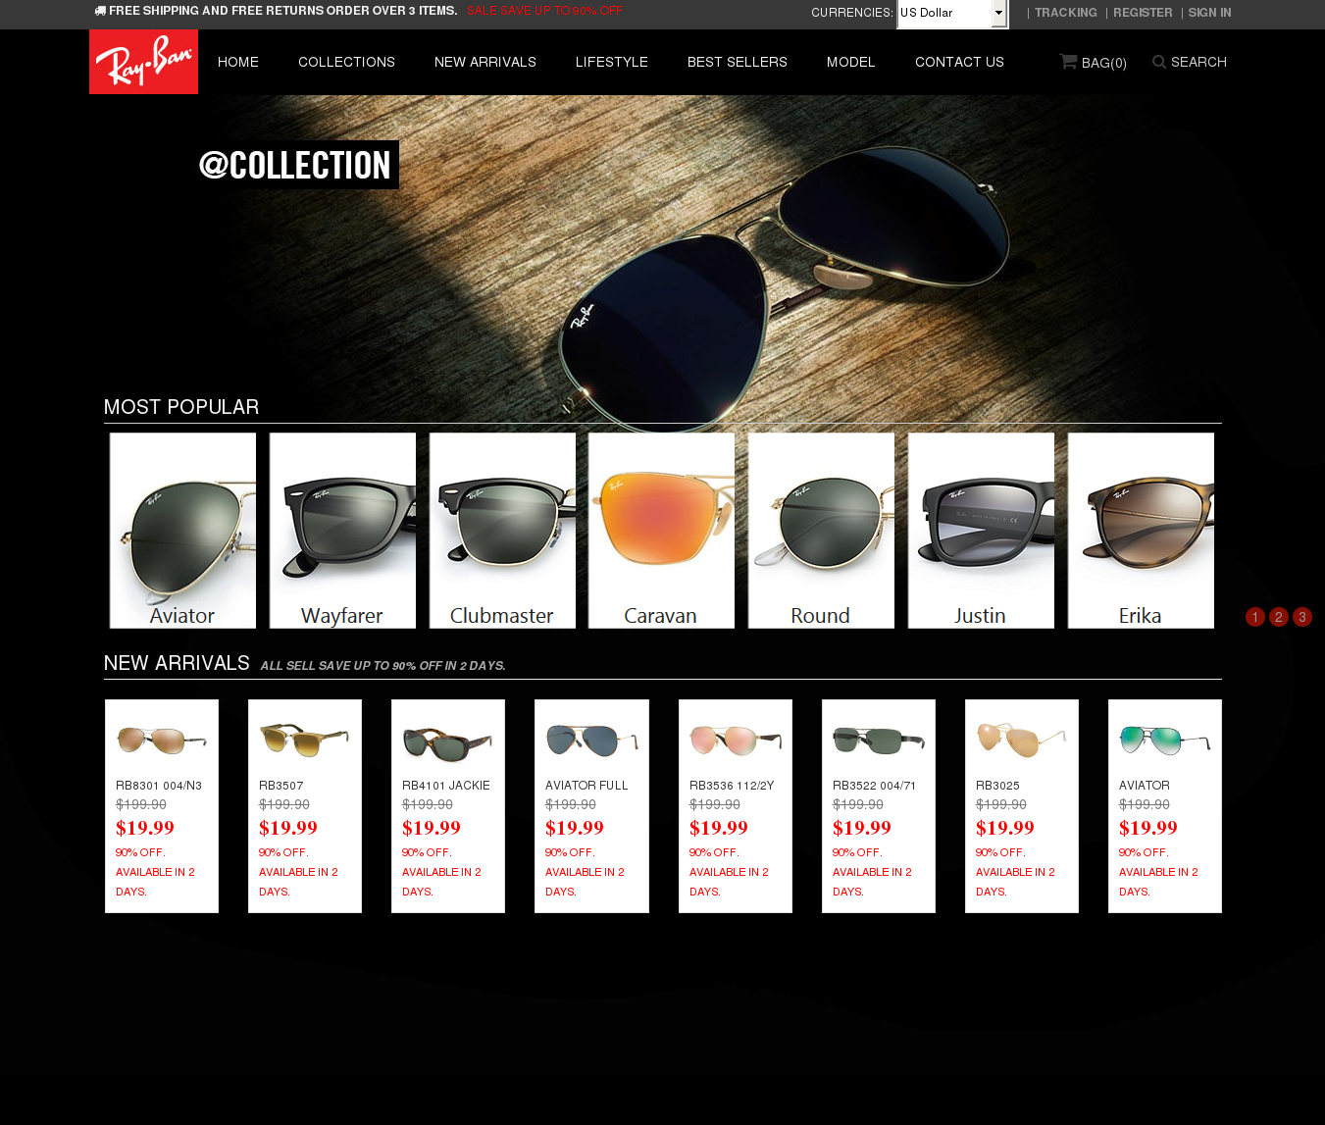The width and height of the screenshot is (1325, 1125).
Task: Select the Round category thumbnail
Action: click(x=821, y=531)
